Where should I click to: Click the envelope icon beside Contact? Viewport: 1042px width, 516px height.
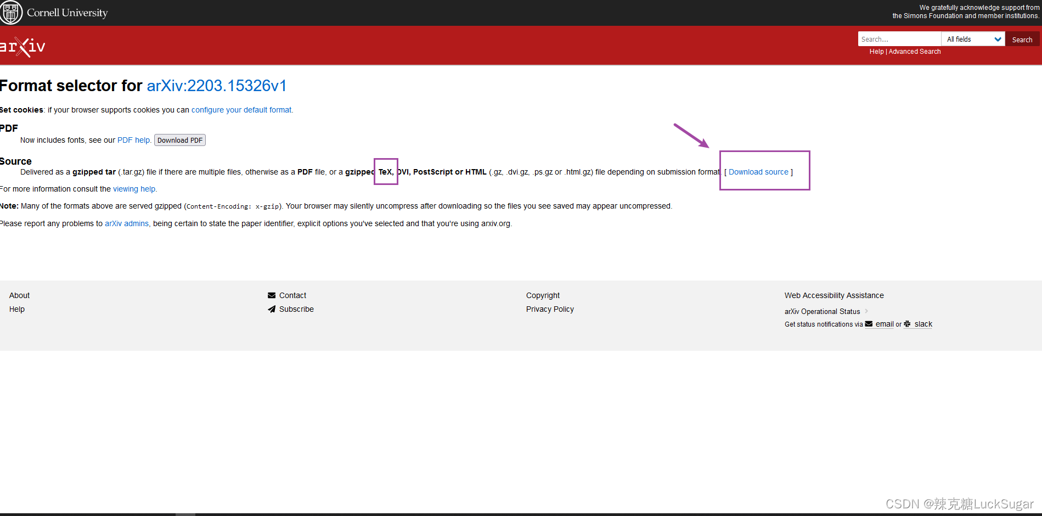(x=272, y=295)
